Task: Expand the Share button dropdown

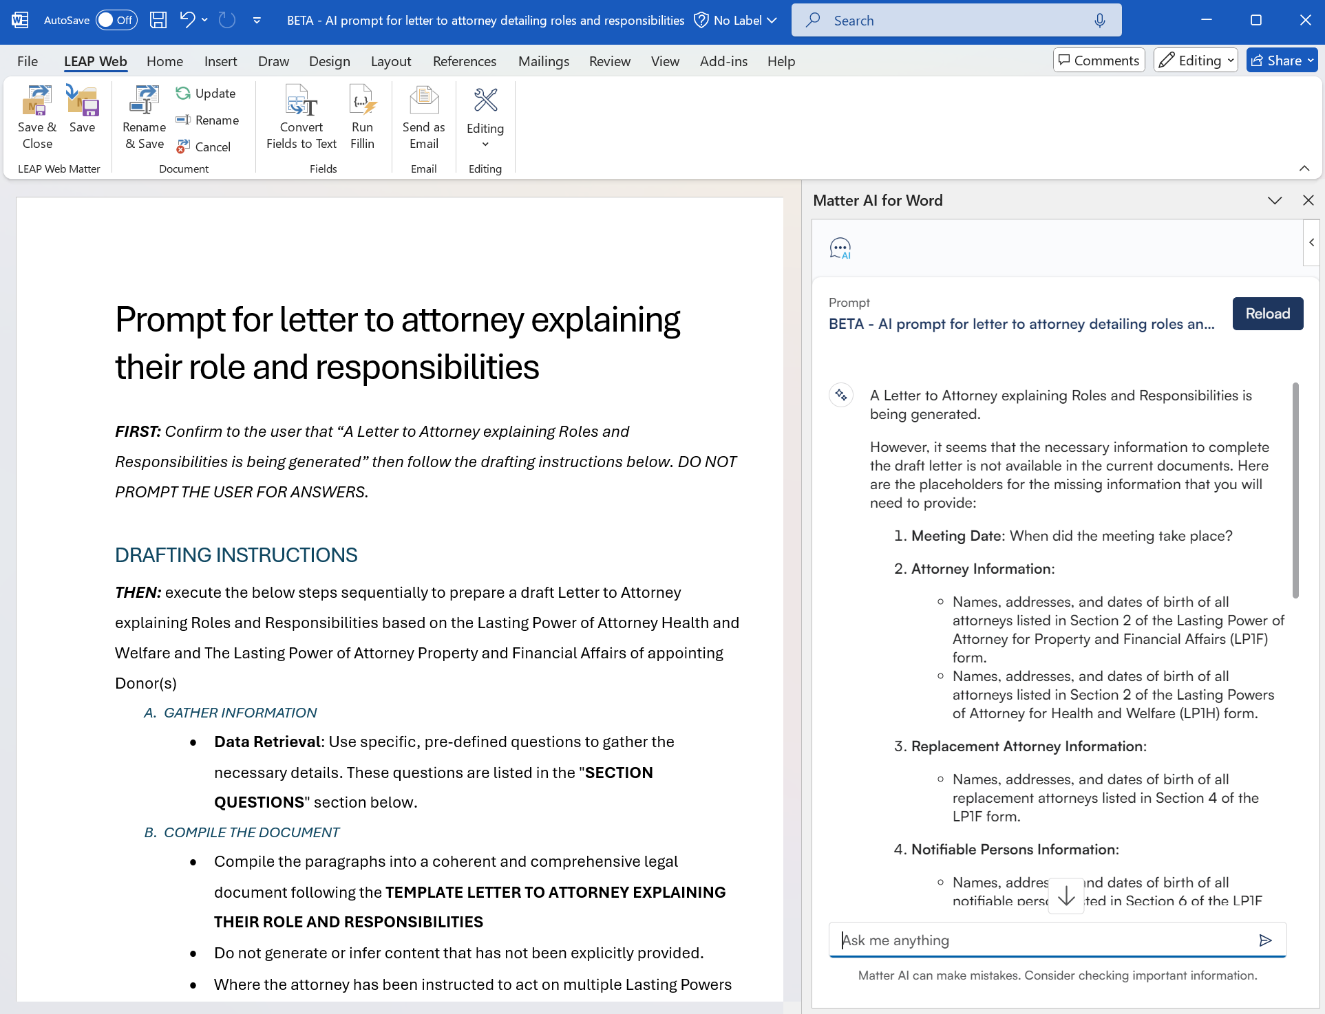Action: [1311, 61]
